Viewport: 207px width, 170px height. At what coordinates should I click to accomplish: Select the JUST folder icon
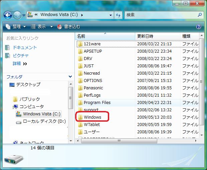click(x=80, y=66)
